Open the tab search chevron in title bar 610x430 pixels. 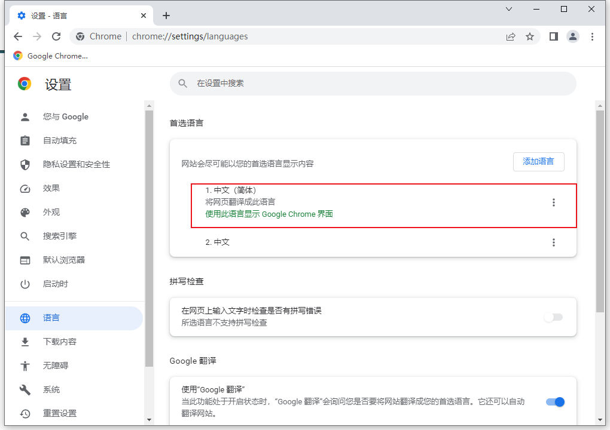coord(509,9)
